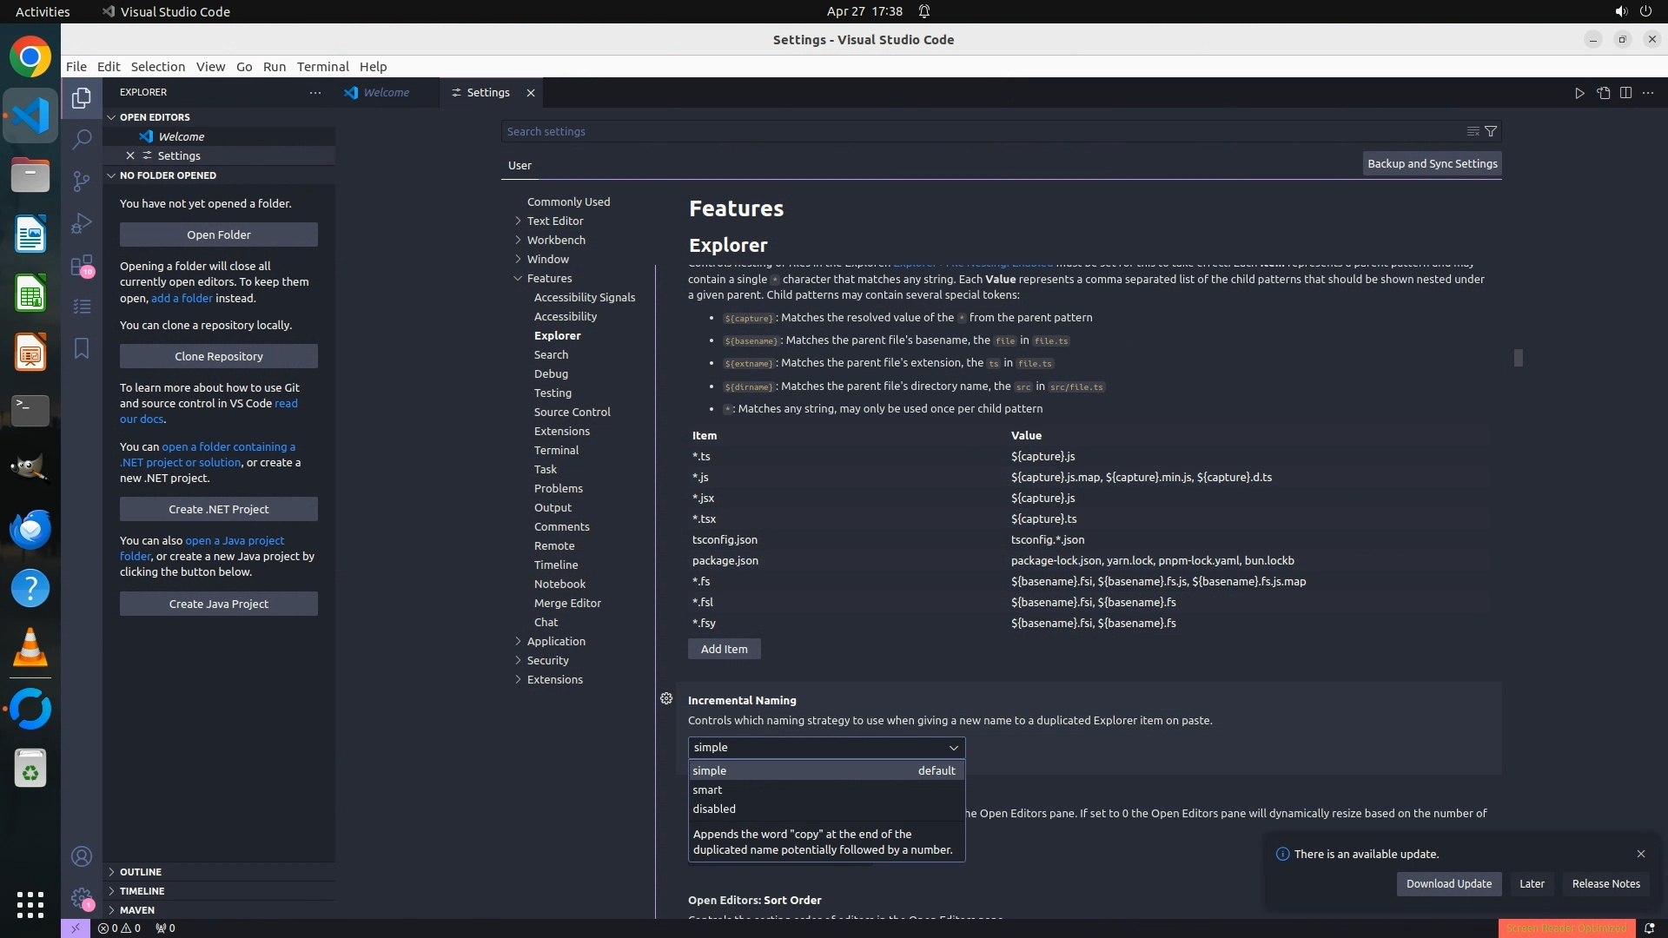Image resolution: width=1668 pixels, height=938 pixels.
Task: Switch to the Welcome tab
Action: 386,93
